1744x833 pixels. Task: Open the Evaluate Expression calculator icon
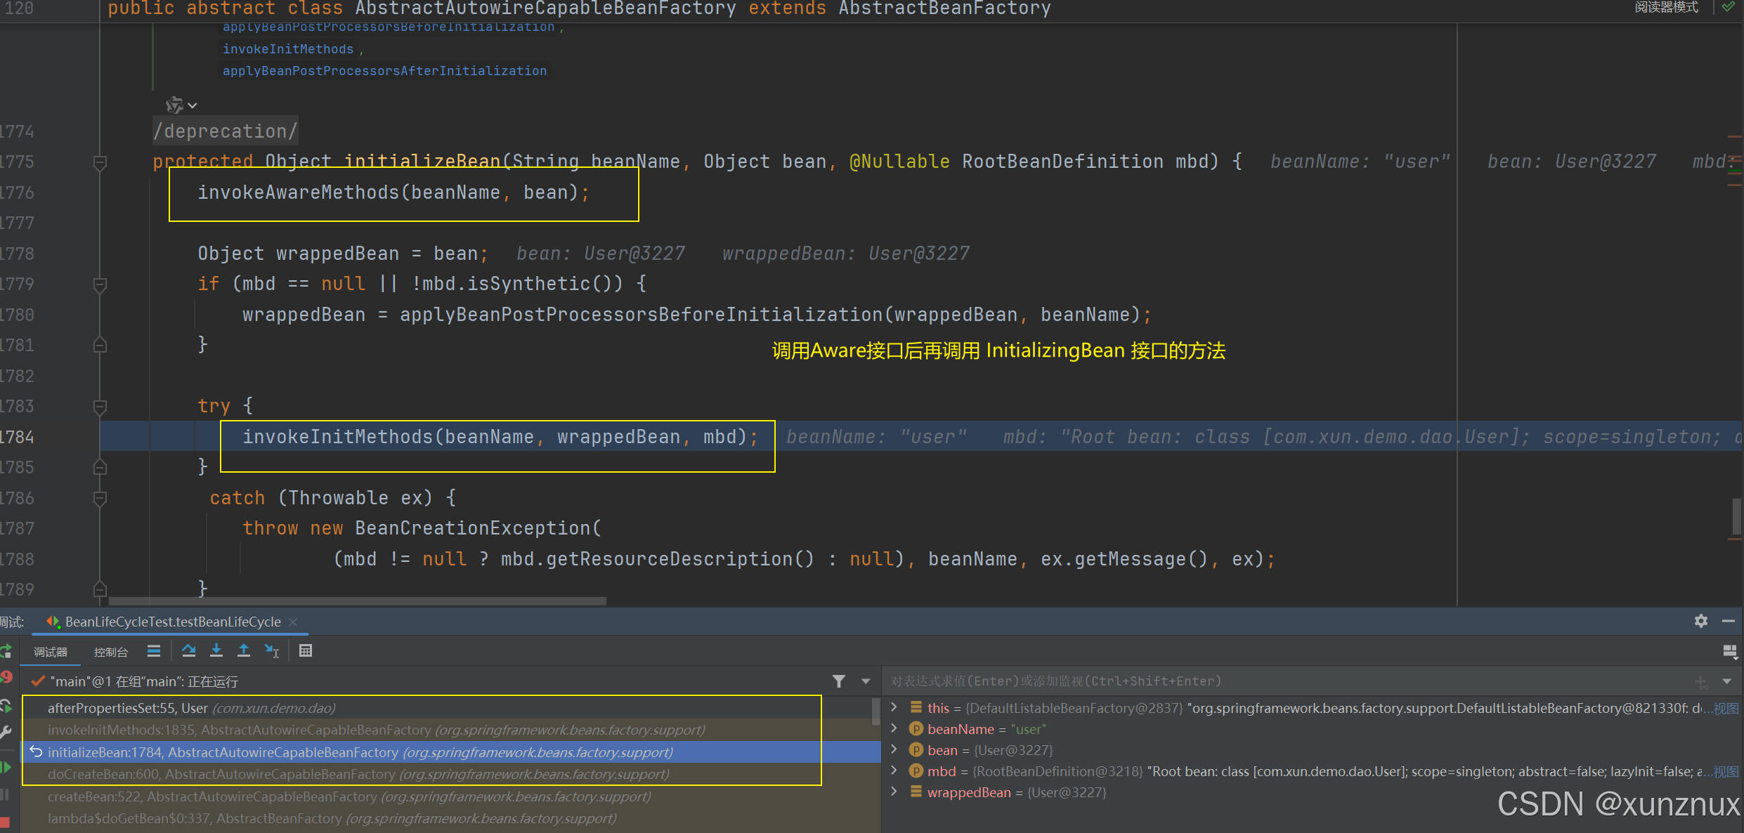[306, 651]
